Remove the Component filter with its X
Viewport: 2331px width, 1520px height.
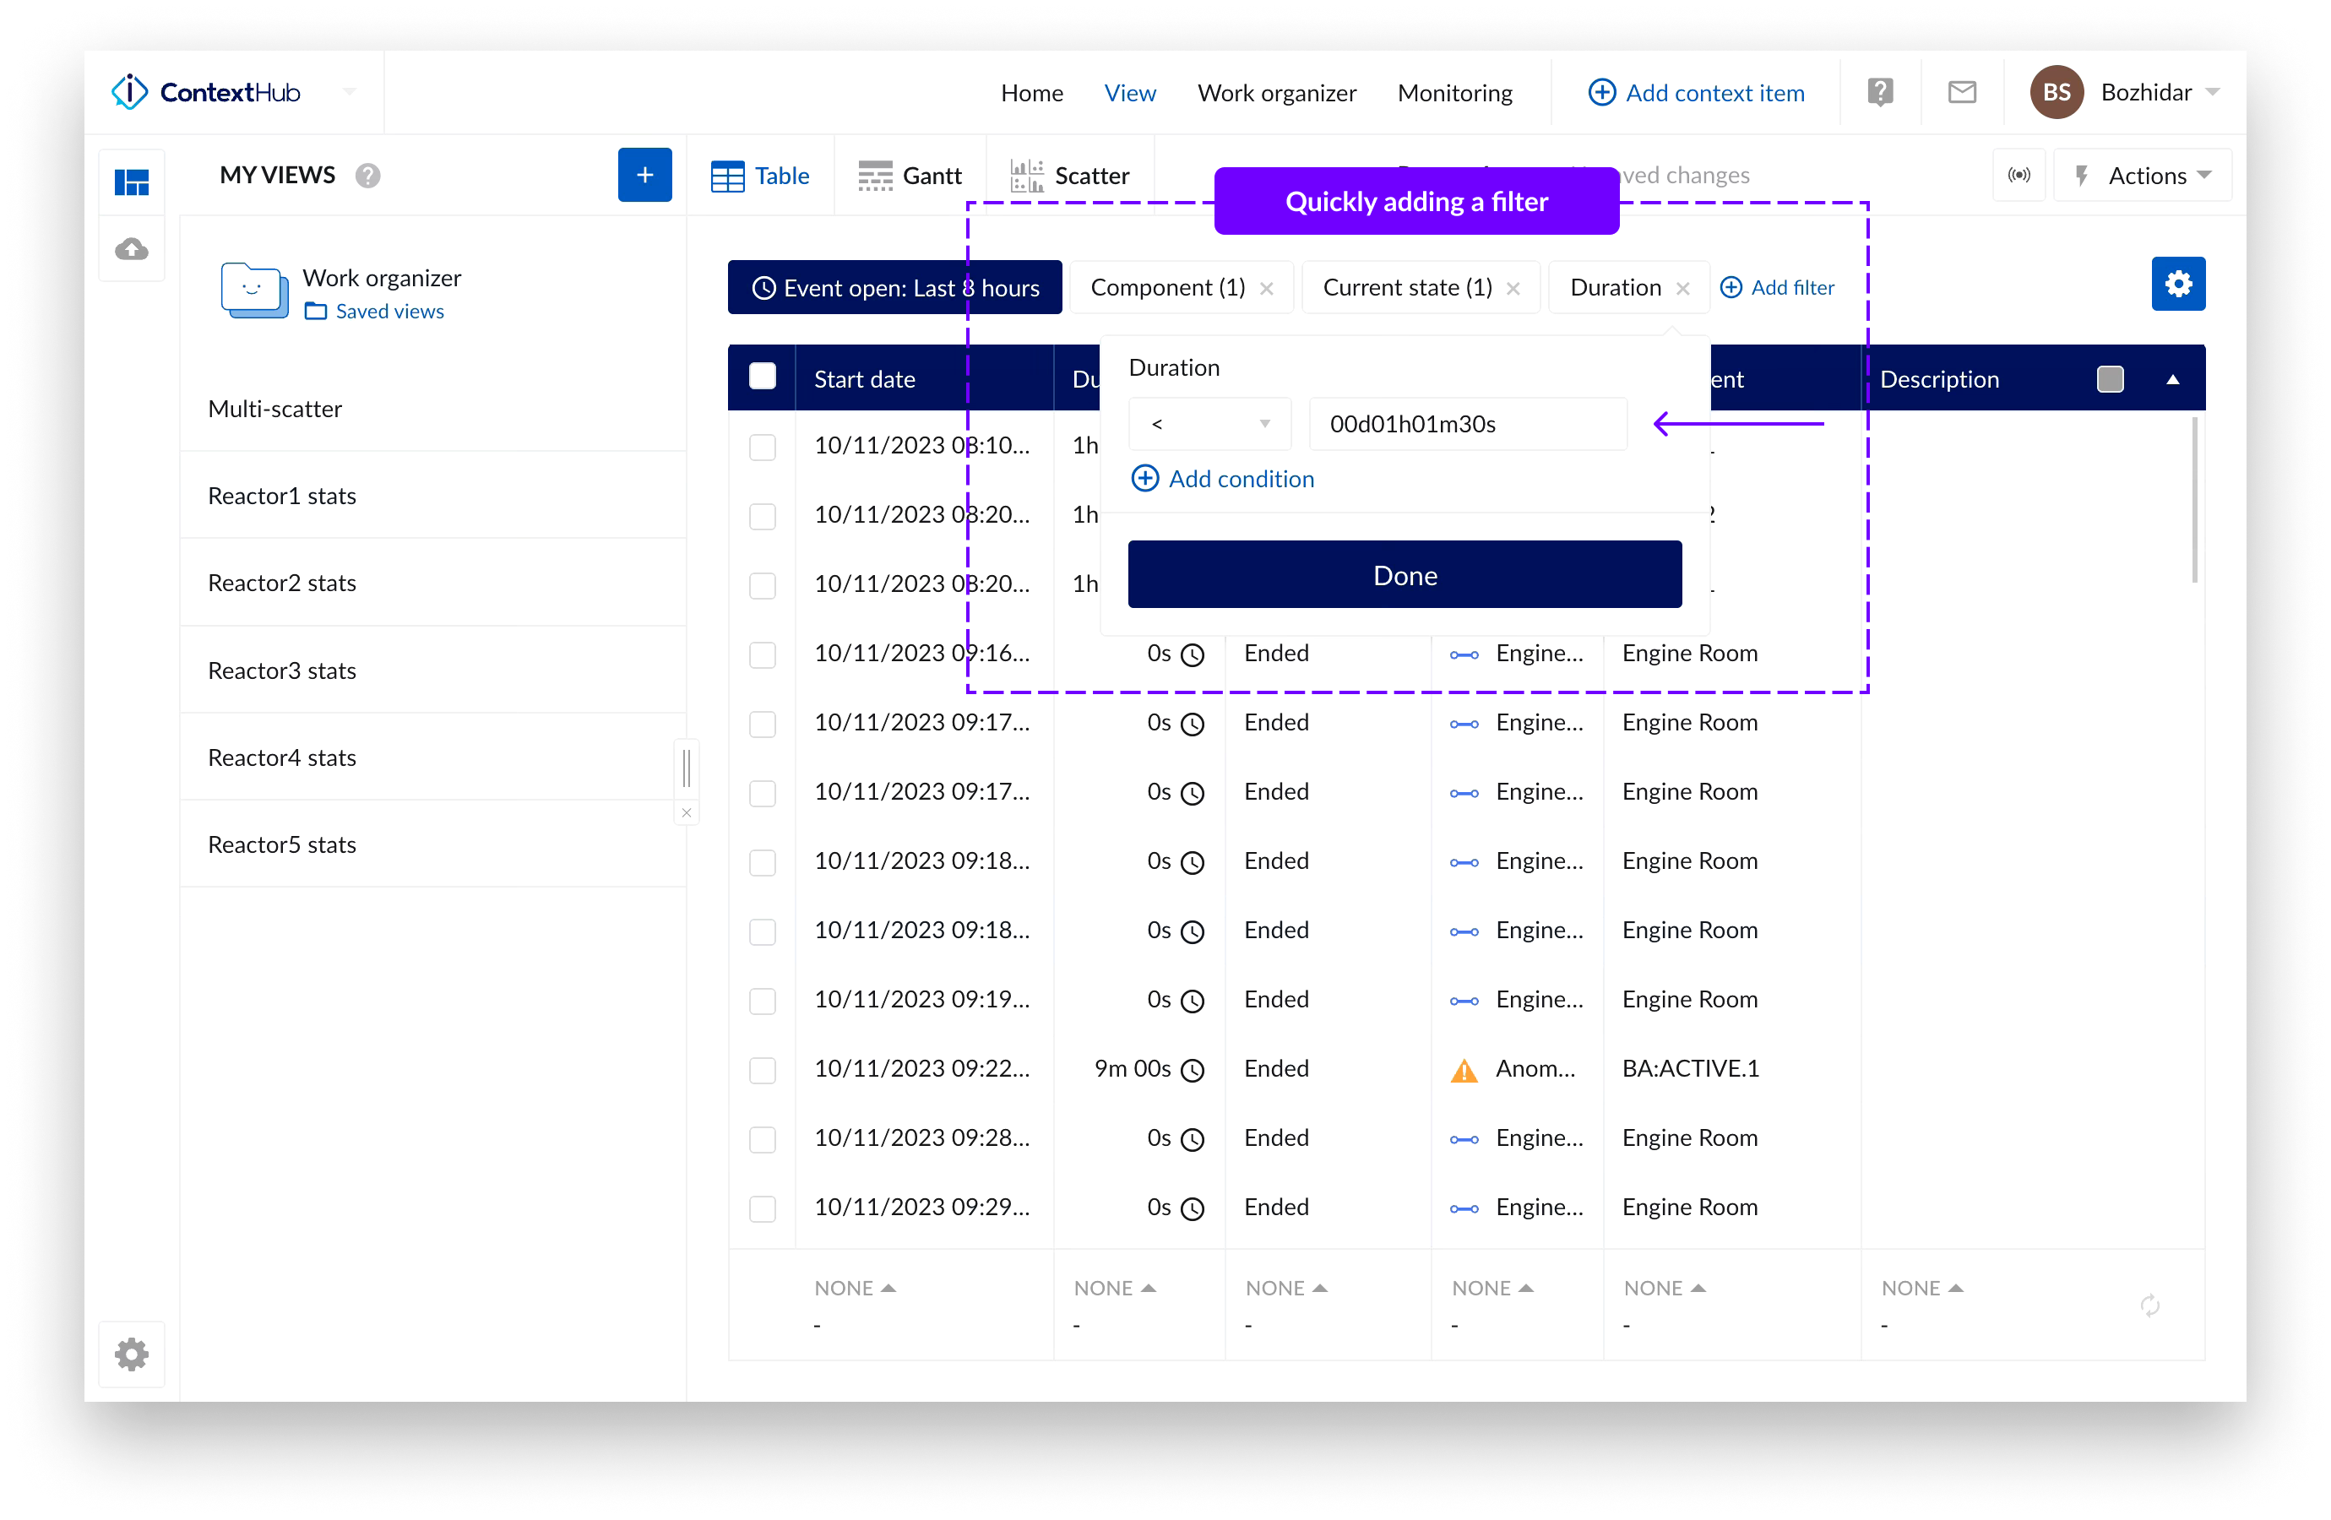tap(1266, 288)
